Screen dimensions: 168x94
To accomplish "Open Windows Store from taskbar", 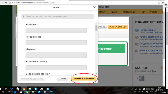I will tap(18, 89).
